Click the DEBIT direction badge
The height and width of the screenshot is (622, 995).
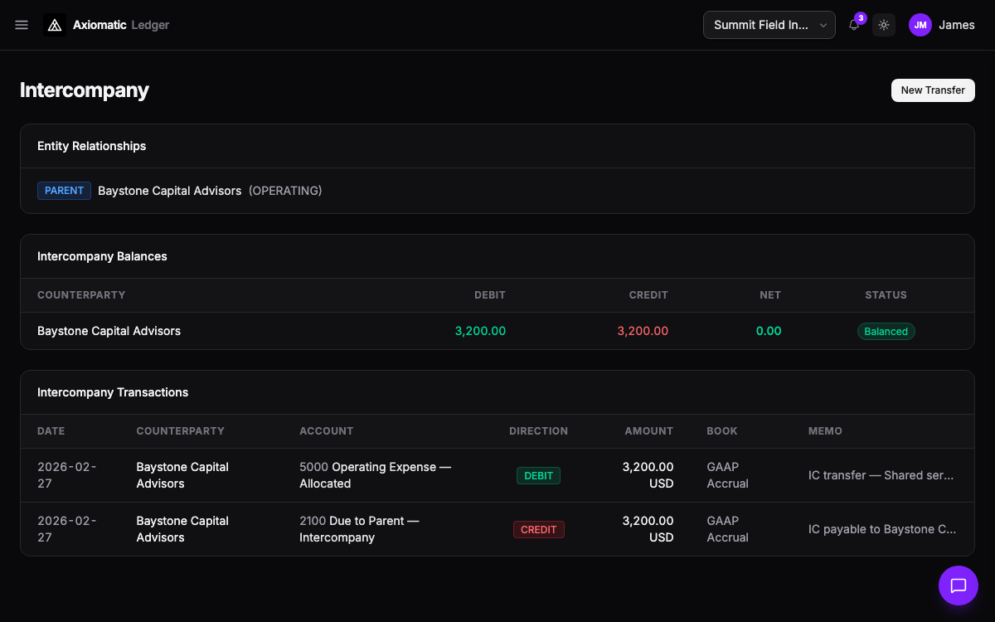[538, 475]
